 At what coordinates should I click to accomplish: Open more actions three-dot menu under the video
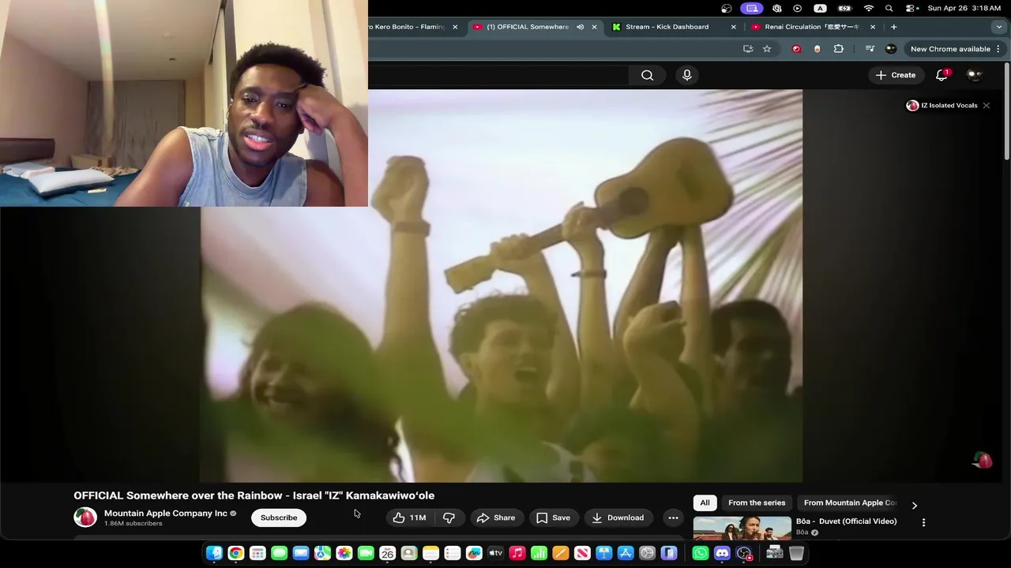pyautogui.click(x=673, y=518)
